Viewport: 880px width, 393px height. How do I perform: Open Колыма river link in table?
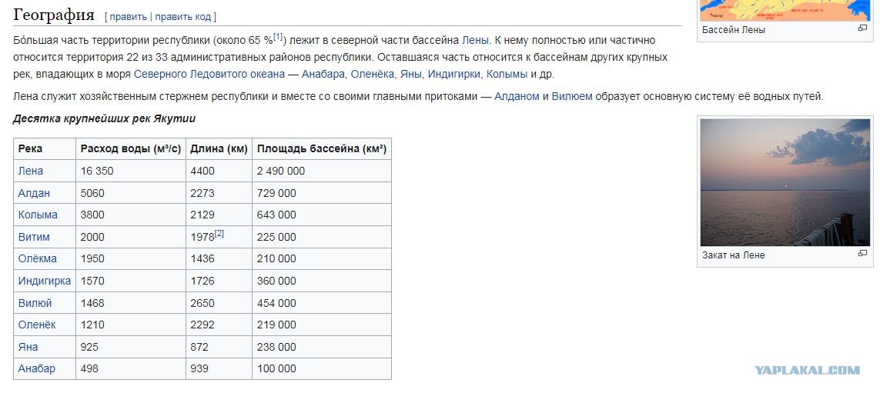click(38, 215)
